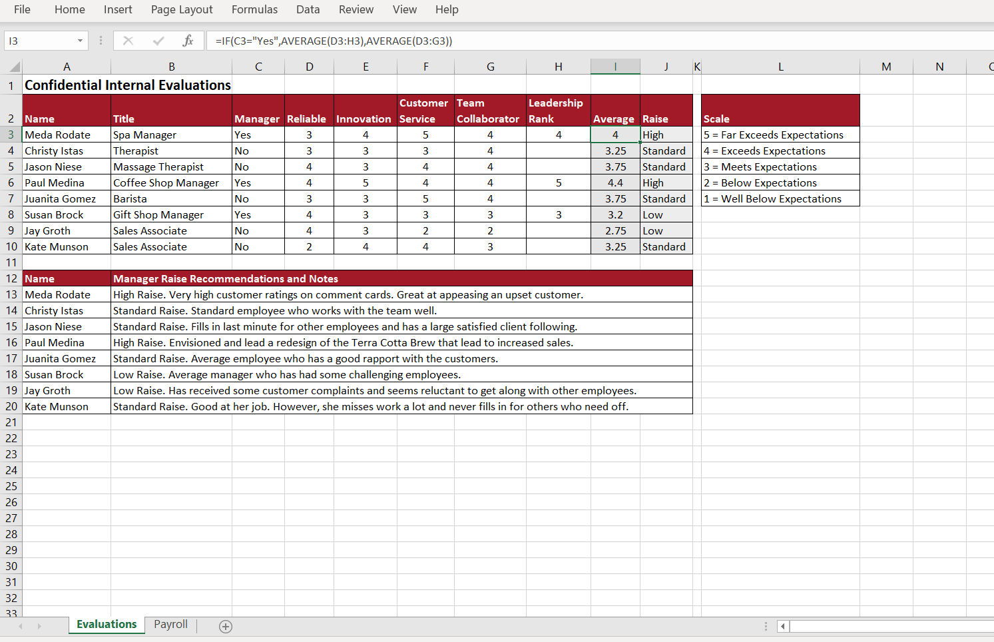Click the note about good rapport with customers

click(401, 358)
